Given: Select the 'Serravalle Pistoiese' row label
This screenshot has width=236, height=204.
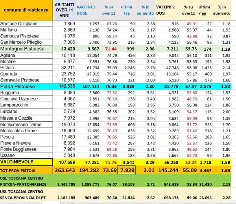Looking at the screenshot, I should pyautogui.click(x=26, y=80).
